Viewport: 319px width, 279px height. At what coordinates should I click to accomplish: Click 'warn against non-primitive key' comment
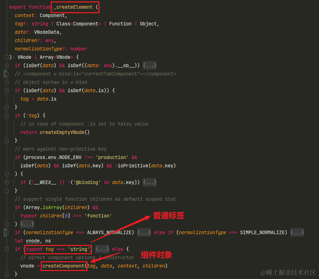tap(61, 149)
